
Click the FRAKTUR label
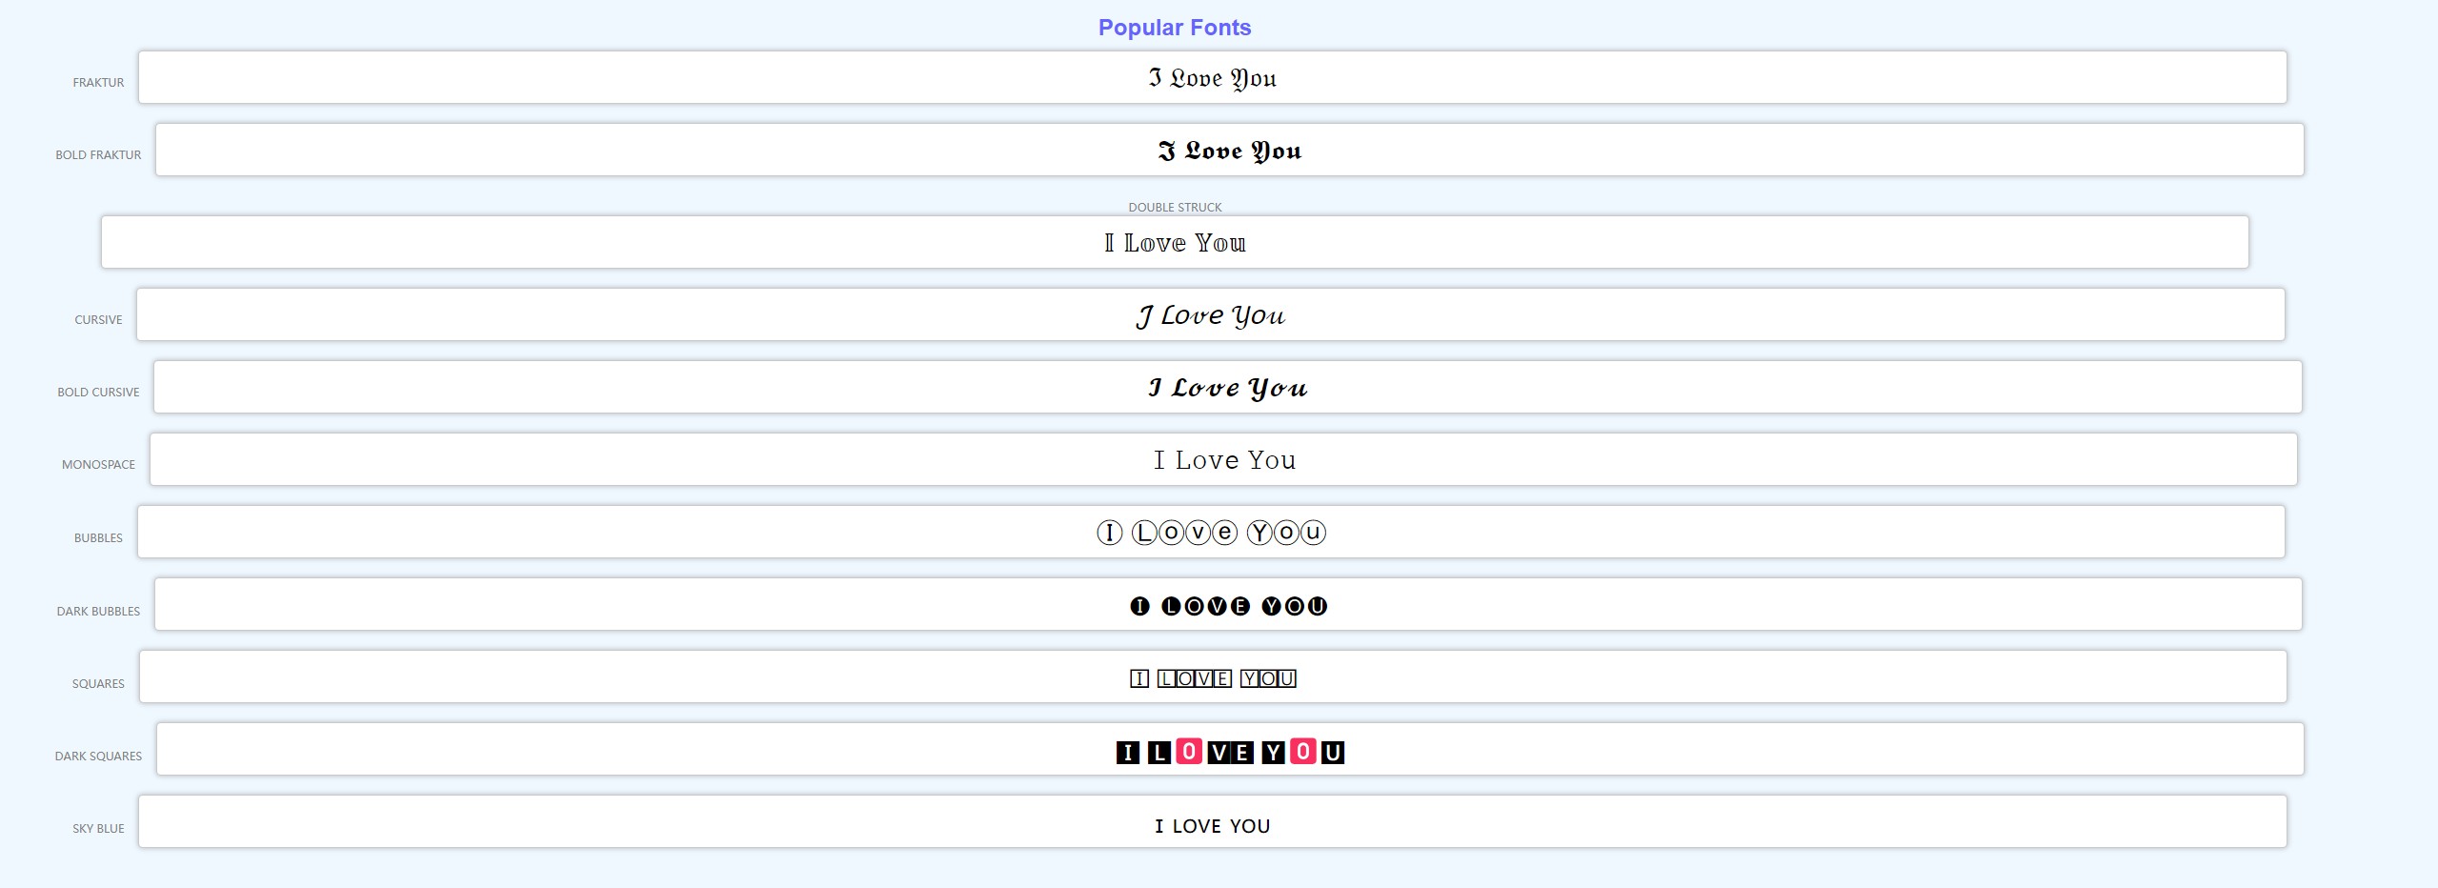click(x=98, y=83)
